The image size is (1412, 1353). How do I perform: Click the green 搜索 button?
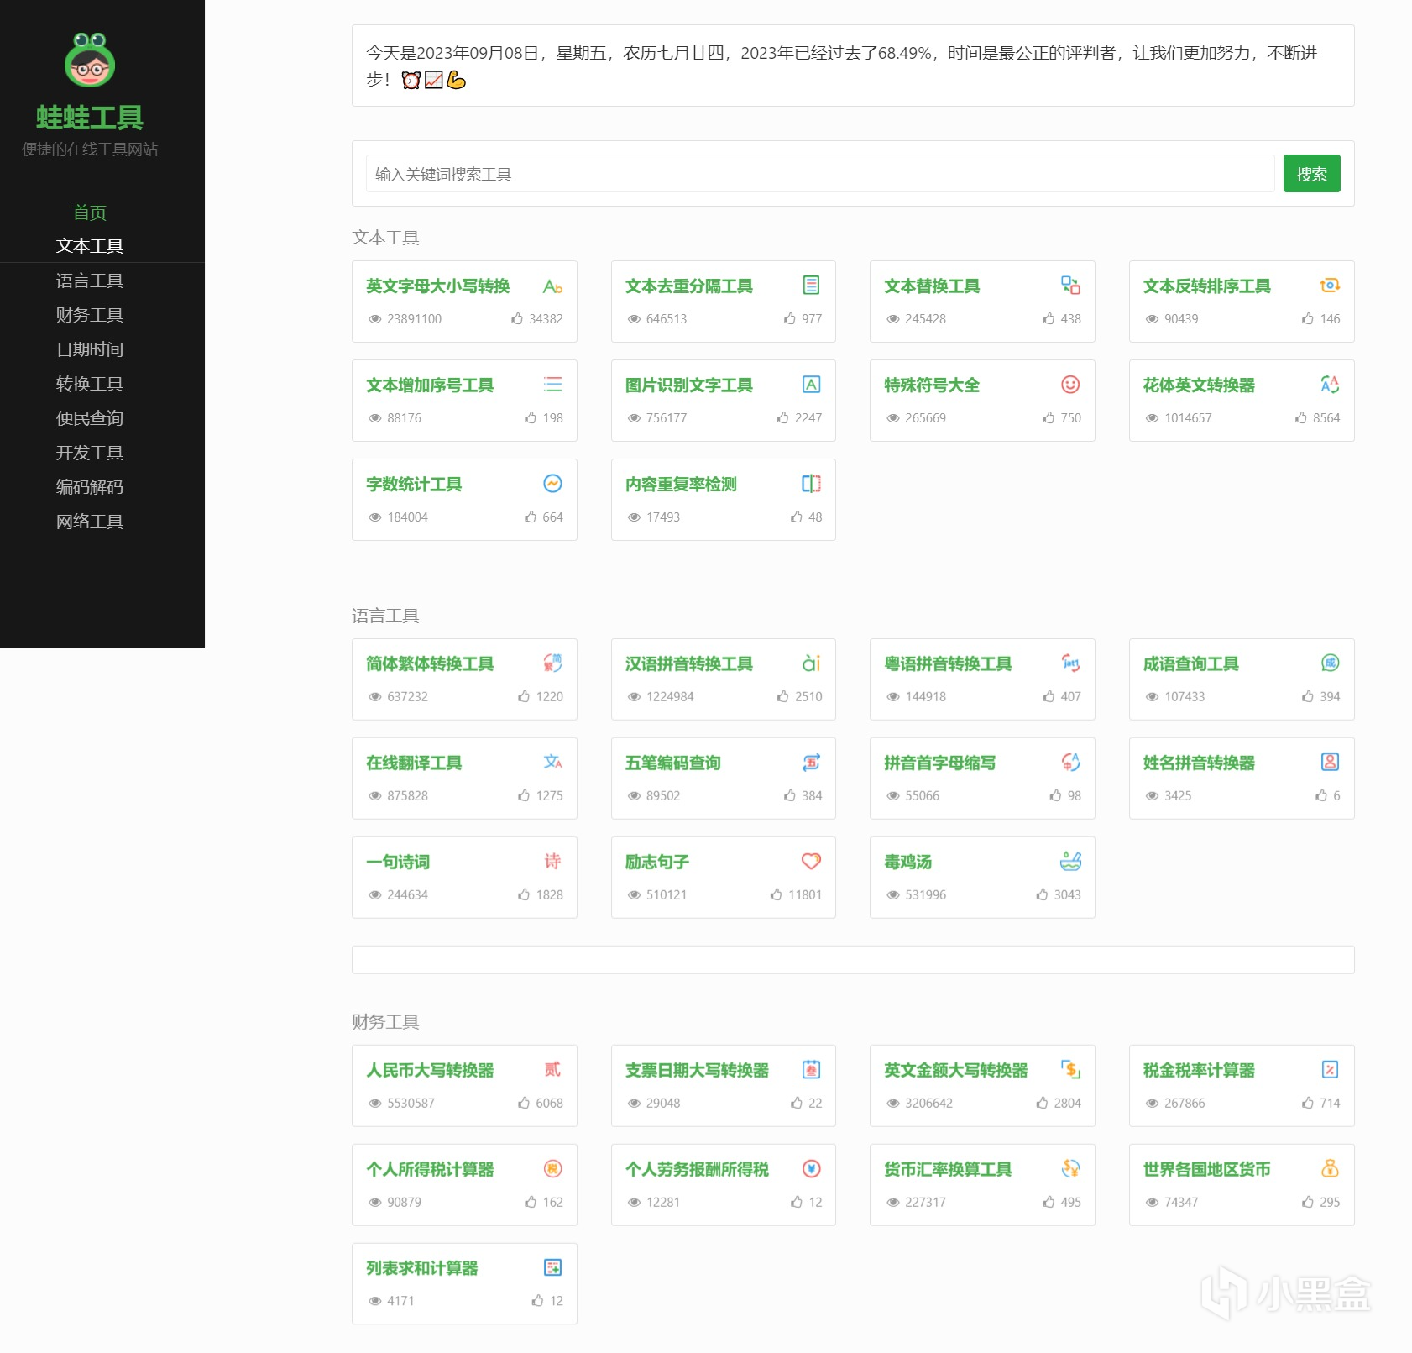[1311, 174]
